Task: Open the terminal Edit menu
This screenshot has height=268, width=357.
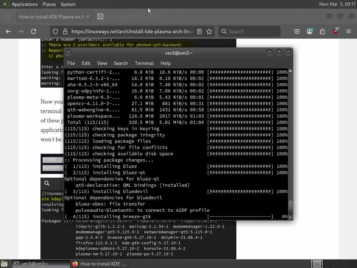Action: (x=86, y=64)
